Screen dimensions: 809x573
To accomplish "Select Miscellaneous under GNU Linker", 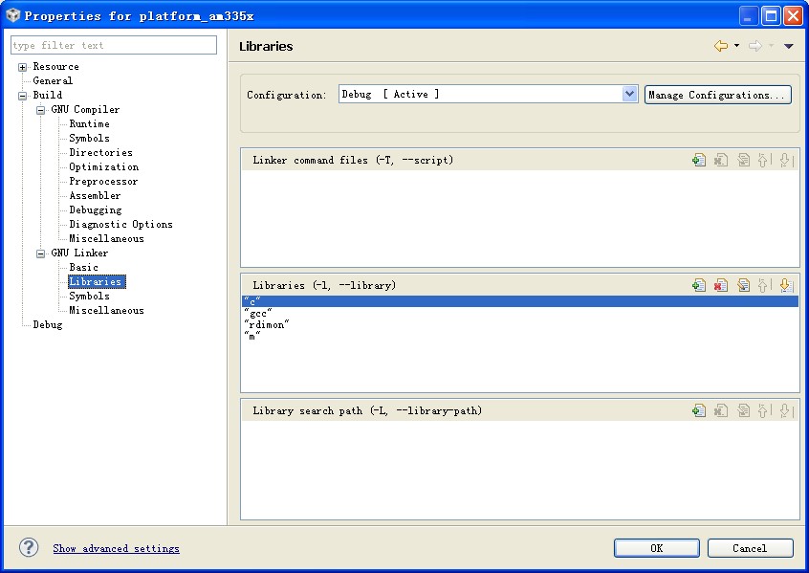I will point(106,311).
